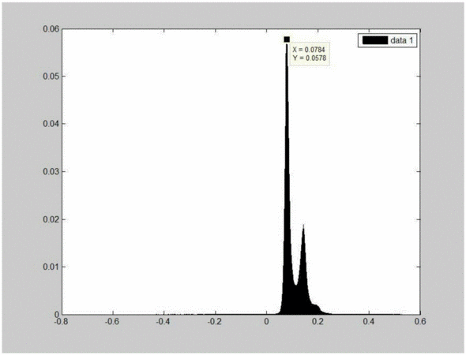Select the y-axis tick label 0.06
Screen dimensions: 466x355
click(51, 28)
